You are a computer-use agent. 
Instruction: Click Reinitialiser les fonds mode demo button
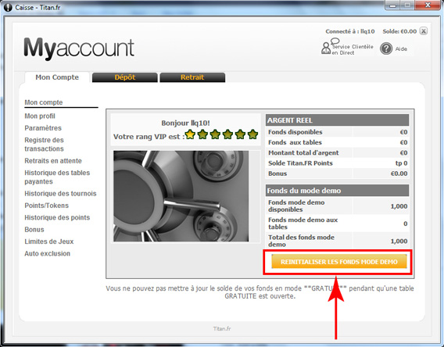pyautogui.click(x=339, y=262)
